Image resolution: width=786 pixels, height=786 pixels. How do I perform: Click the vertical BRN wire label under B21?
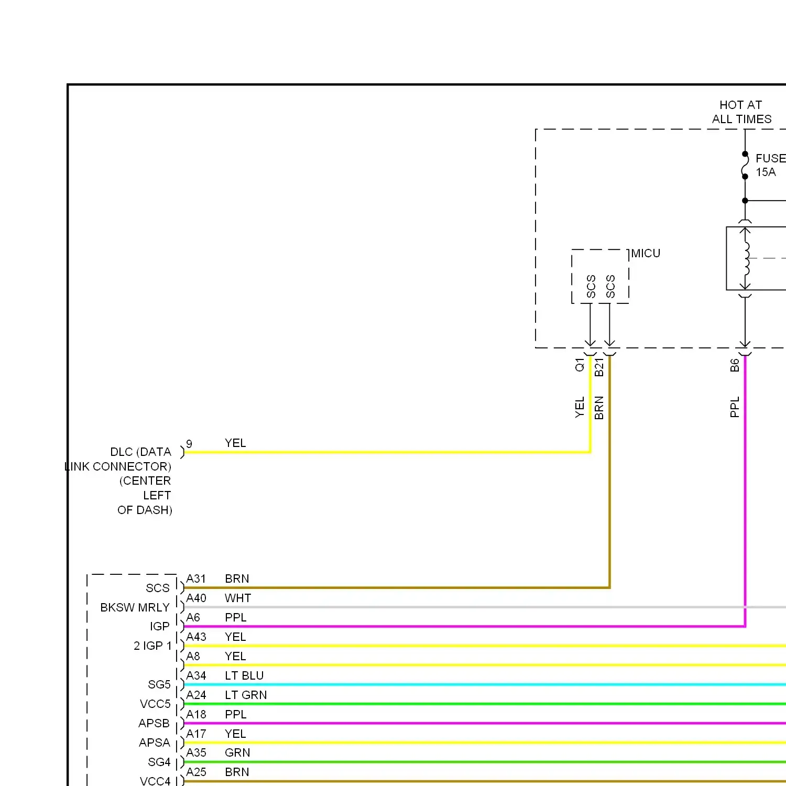(x=599, y=408)
